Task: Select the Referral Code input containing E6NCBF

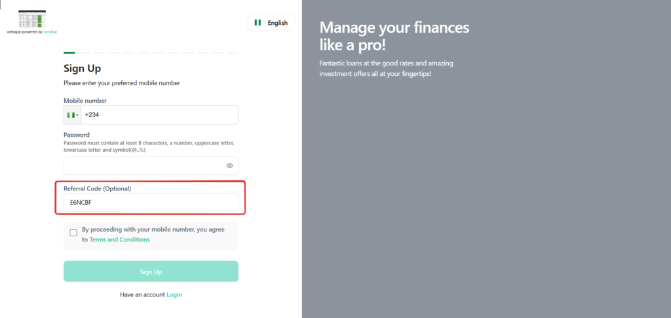Action: [151, 203]
